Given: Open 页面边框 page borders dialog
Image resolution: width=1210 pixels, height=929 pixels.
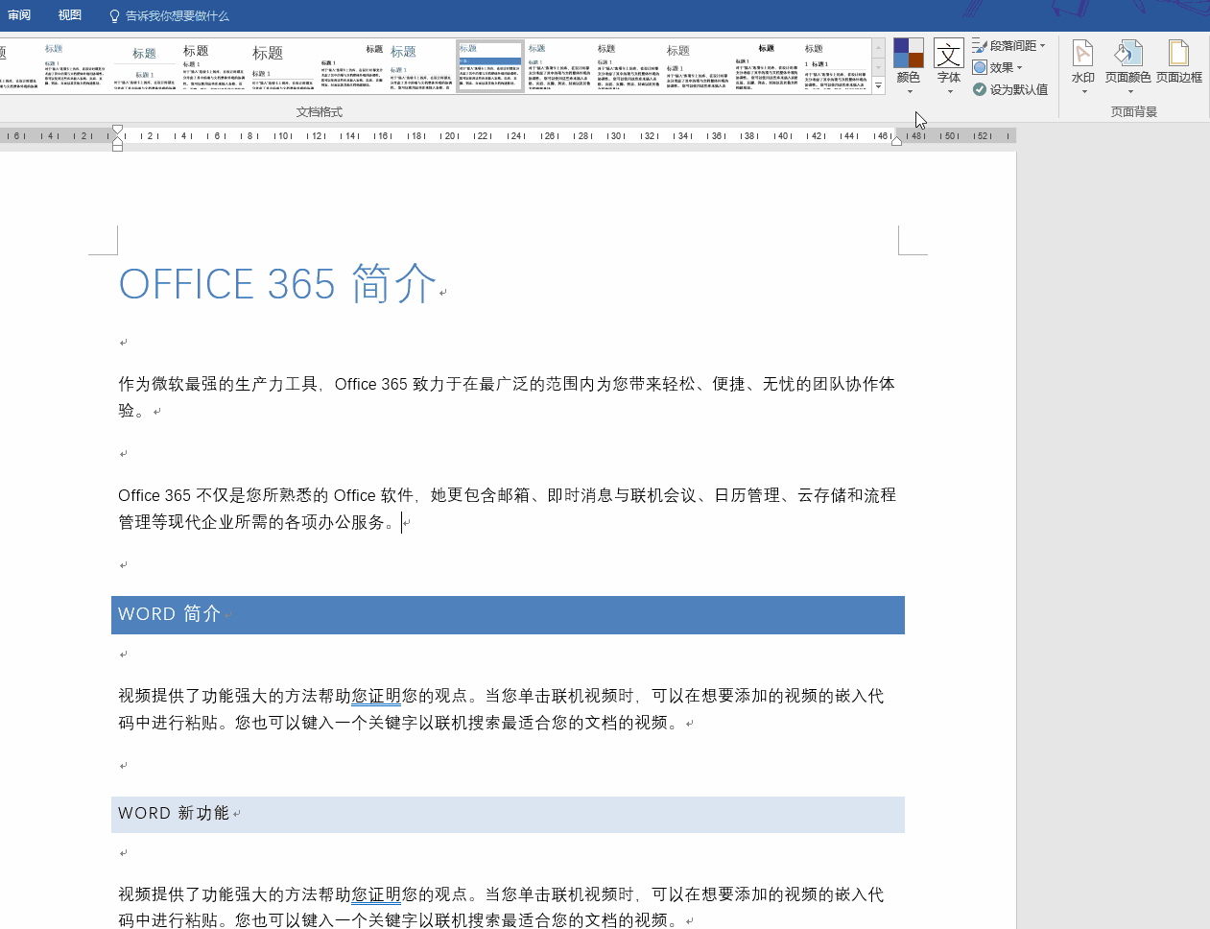Looking at the screenshot, I should pyautogui.click(x=1179, y=62).
